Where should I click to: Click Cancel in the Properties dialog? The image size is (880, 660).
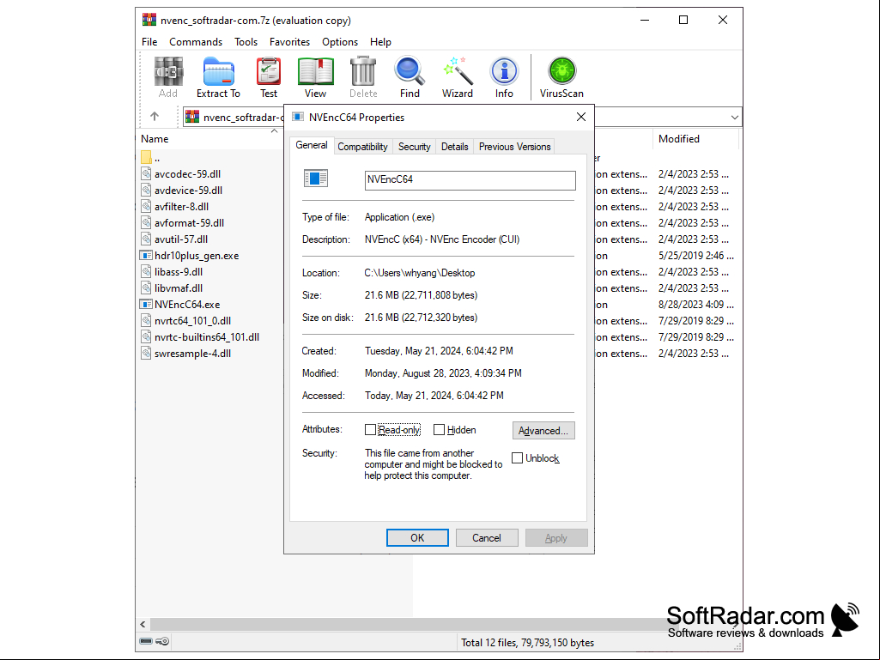[487, 537]
